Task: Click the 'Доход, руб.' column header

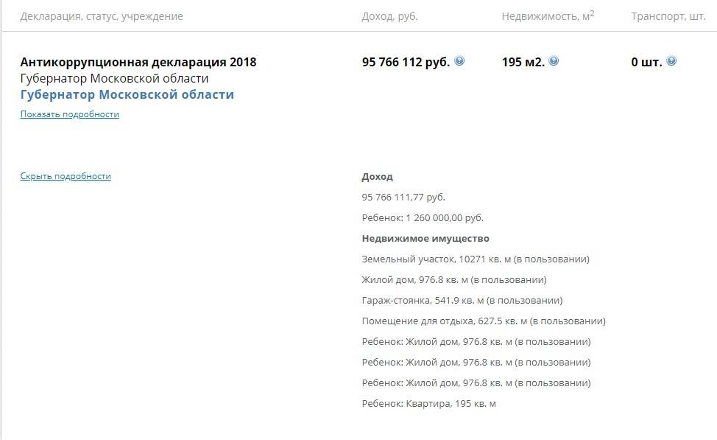Action: [x=389, y=16]
